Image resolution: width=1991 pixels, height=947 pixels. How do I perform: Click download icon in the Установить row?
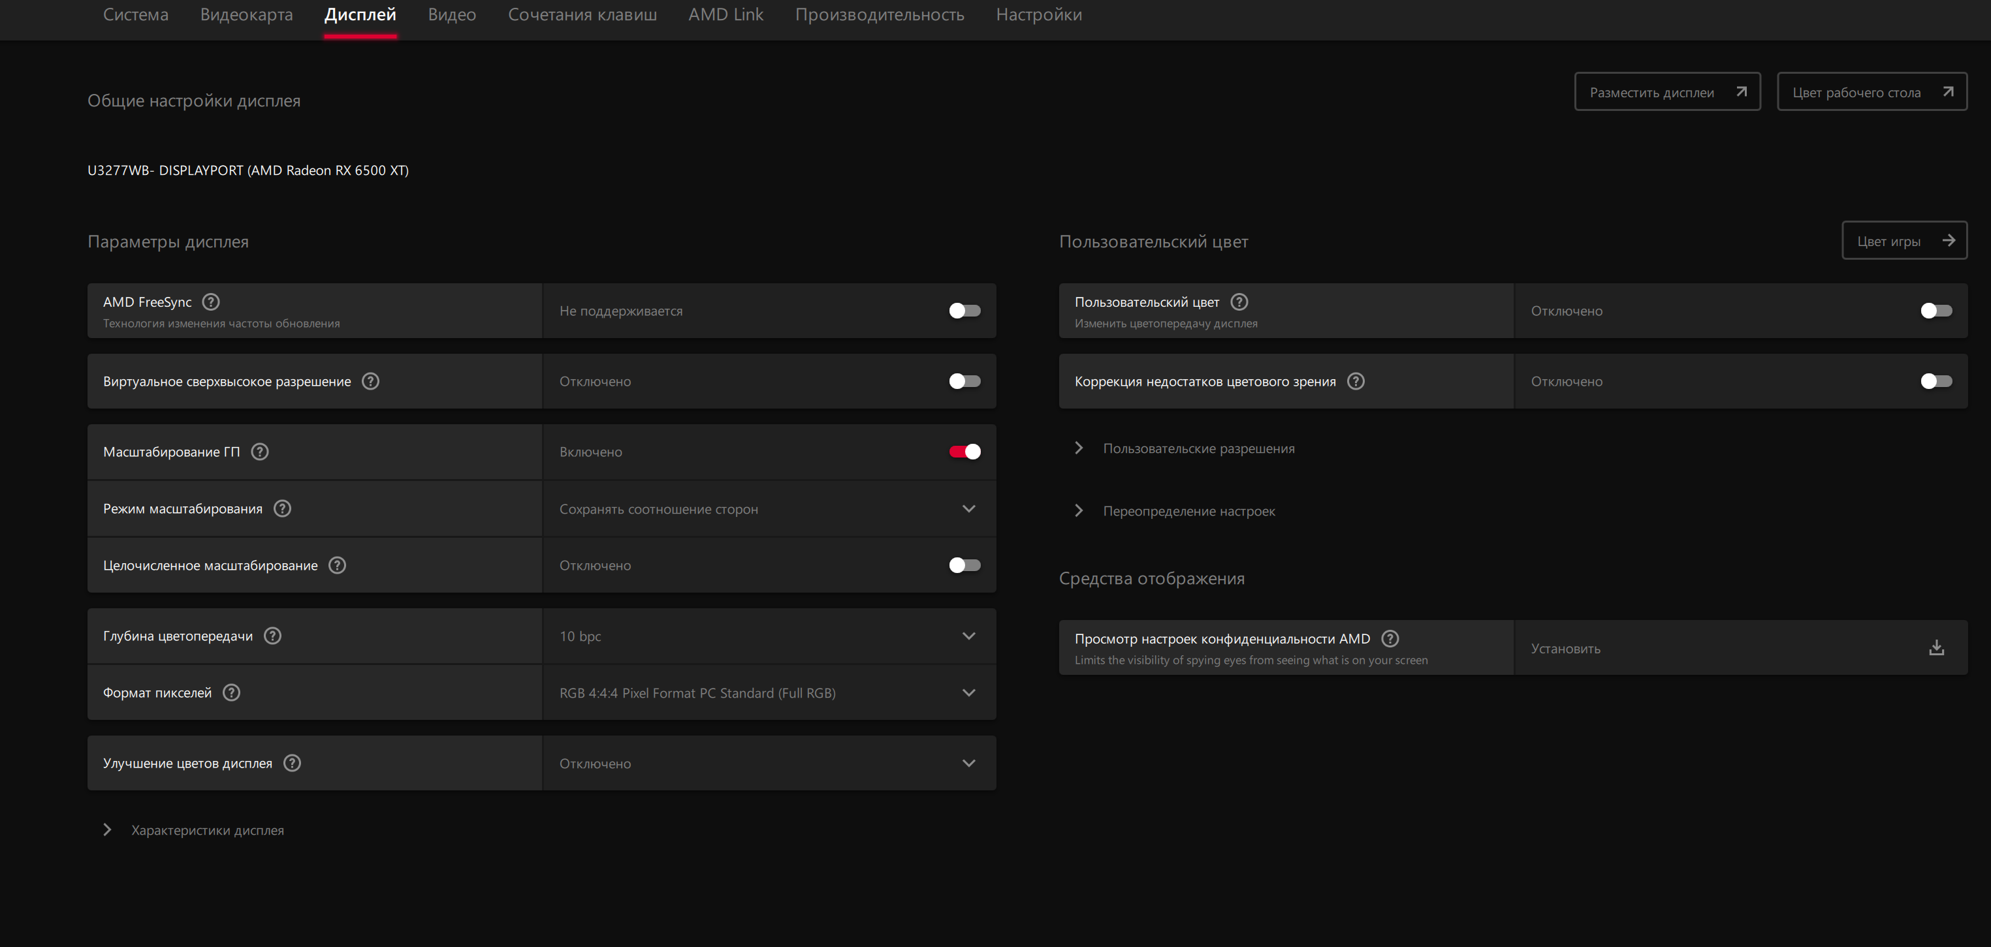coord(1935,647)
